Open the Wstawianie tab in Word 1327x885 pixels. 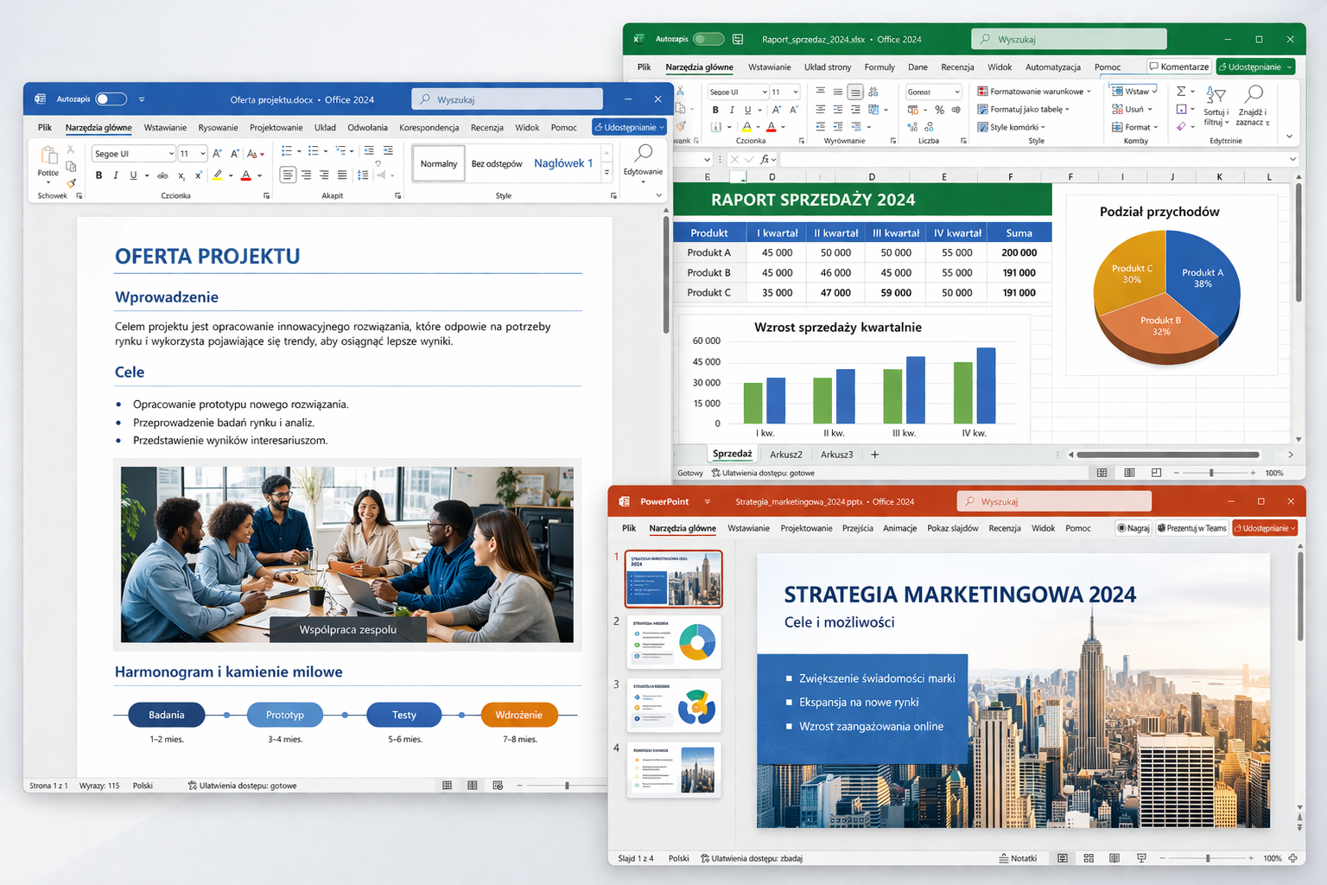pyautogui.click(x=165, y=127)
